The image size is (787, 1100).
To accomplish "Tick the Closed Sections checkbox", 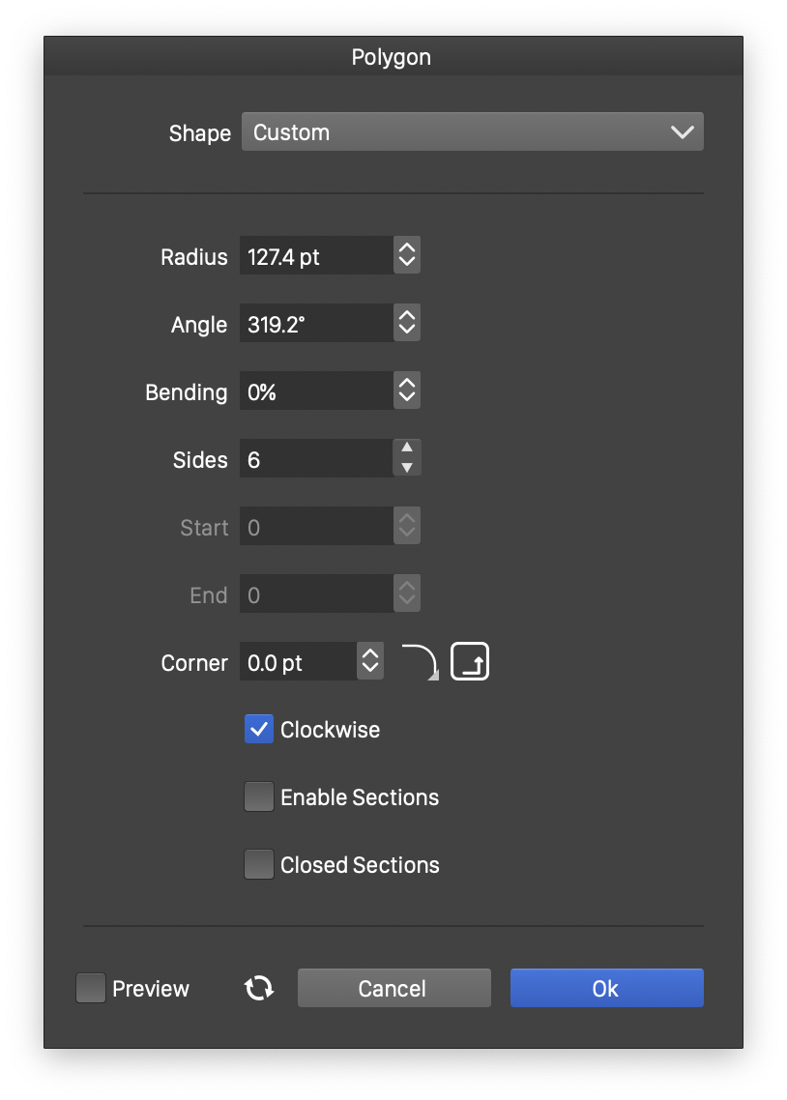I will tap(259, 865).
